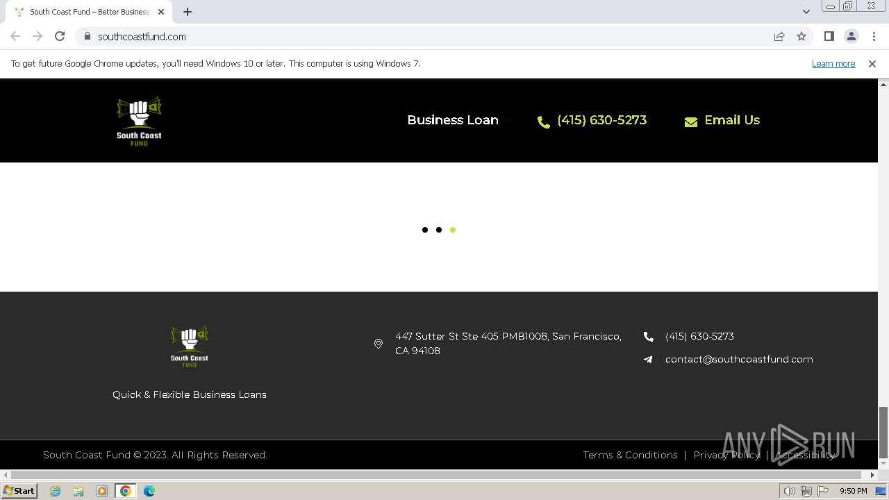Open Windows Media Player from taskbar

point(102,491)
